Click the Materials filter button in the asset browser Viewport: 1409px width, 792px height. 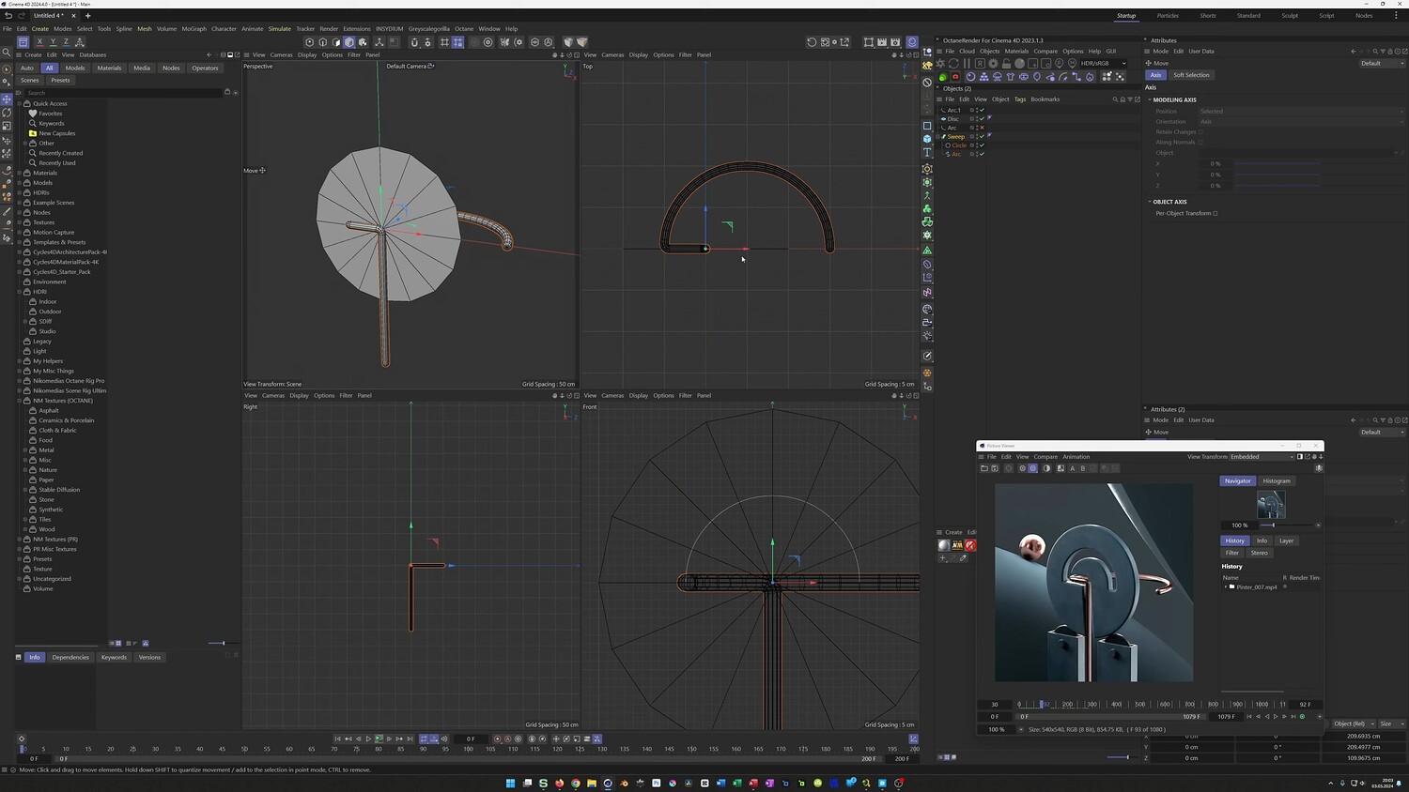point(109,69)
